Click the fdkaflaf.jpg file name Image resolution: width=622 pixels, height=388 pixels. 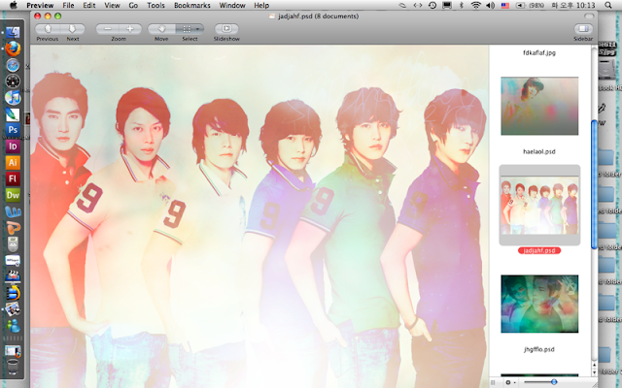pos(539,52)
